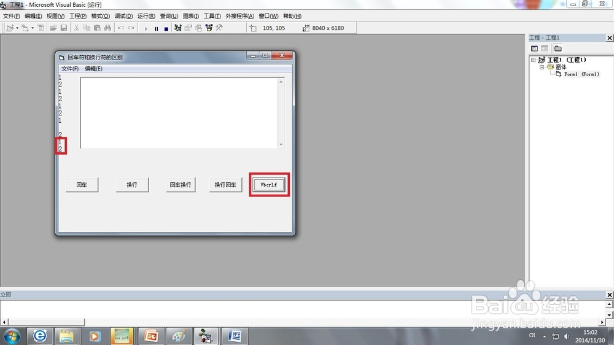
Task: Open PowerPoint from the taskbar
Action: pos(150,336)
